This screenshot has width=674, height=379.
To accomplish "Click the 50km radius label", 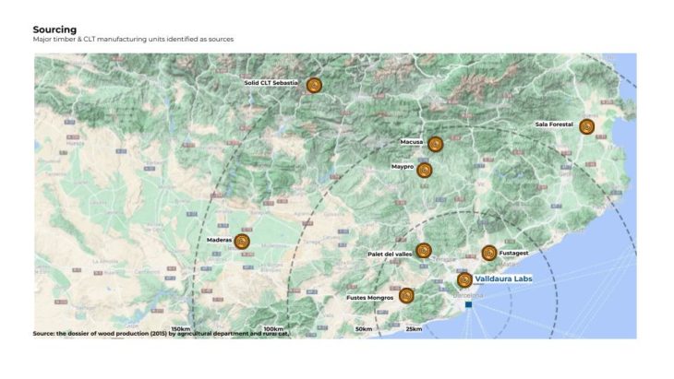I will coord(364,329).
